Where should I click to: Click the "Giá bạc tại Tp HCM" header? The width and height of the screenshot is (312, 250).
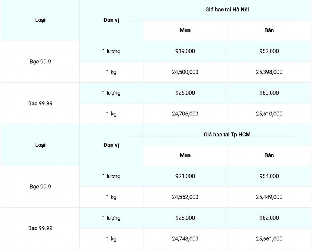click(227, 135)
